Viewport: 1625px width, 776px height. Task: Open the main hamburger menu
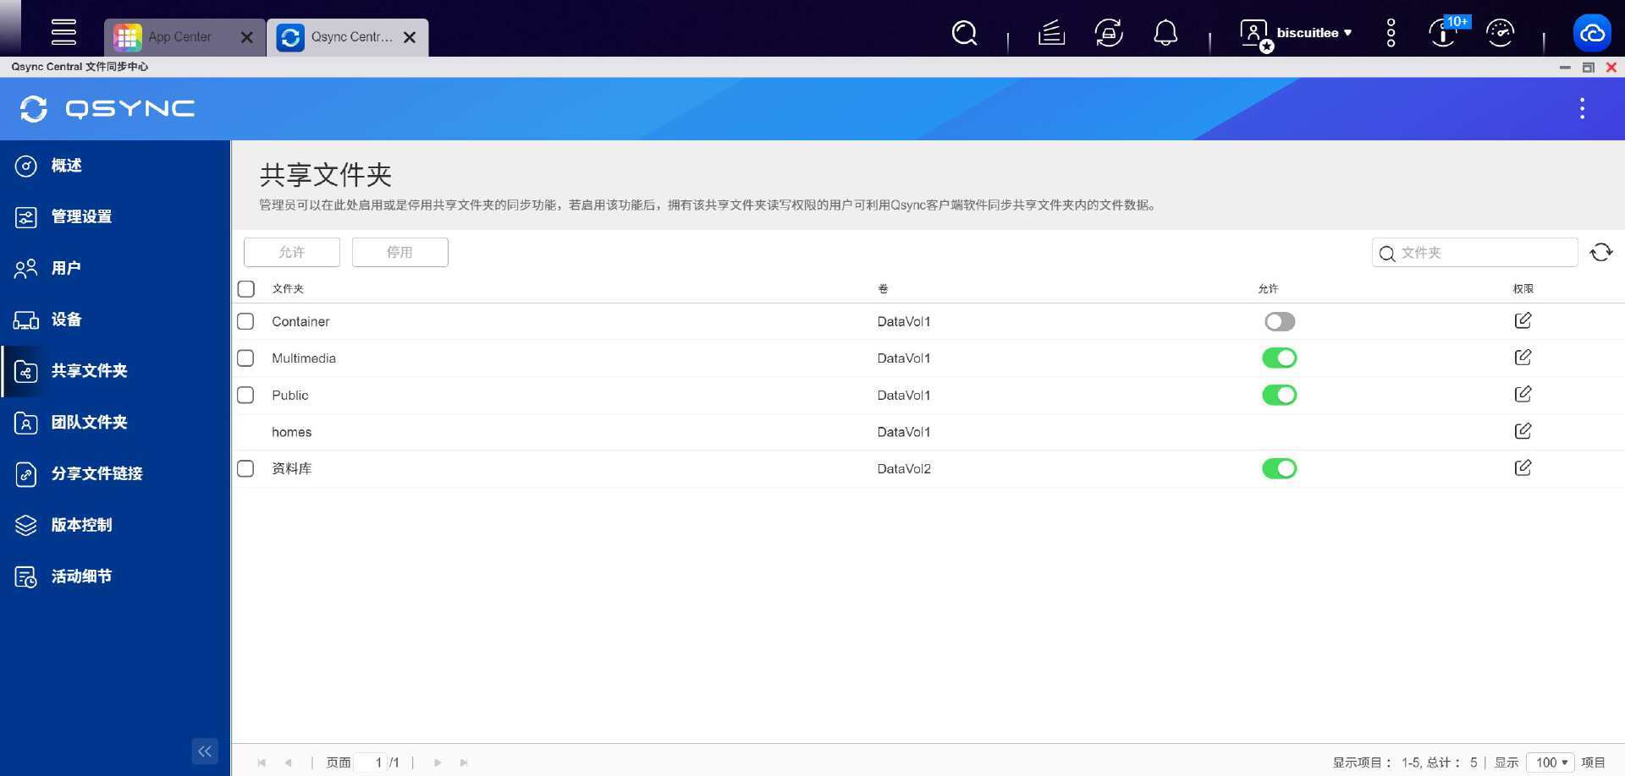tap(63, 32)
